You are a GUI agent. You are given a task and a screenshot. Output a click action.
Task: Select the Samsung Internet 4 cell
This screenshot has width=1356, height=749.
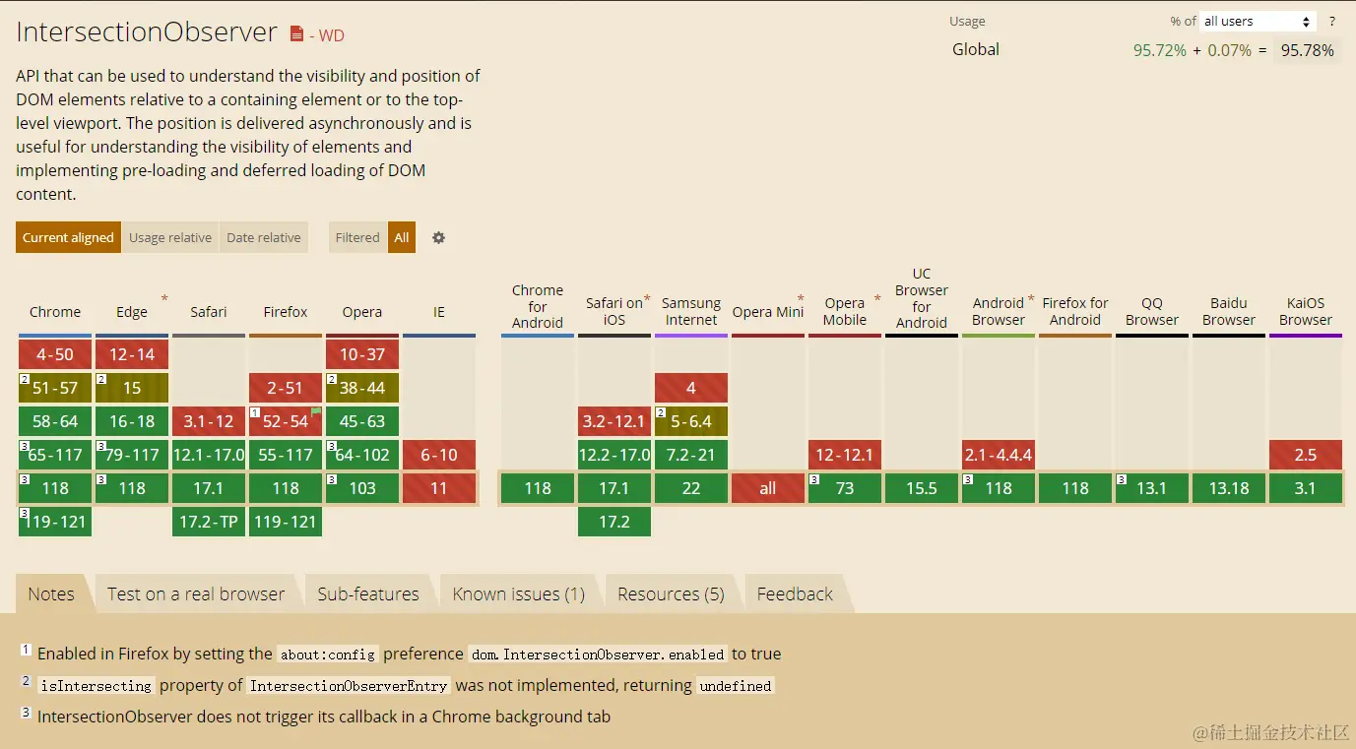click(691, 388)
